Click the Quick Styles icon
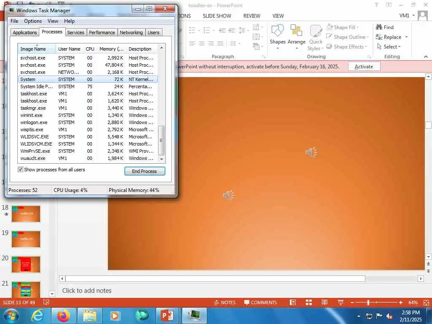The image size is (432, 324). (x=316, y=30)
